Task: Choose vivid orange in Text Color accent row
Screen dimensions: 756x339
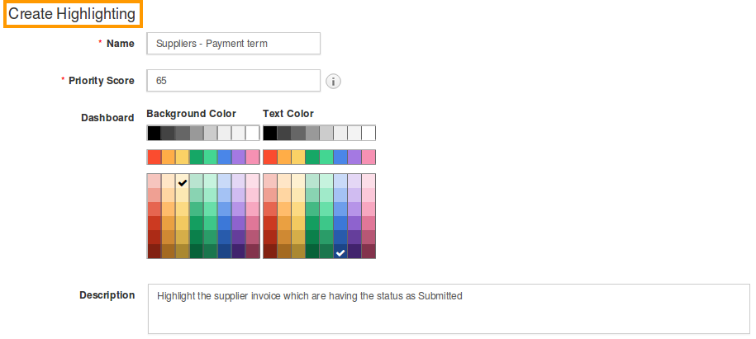Action: pos(284,157)
